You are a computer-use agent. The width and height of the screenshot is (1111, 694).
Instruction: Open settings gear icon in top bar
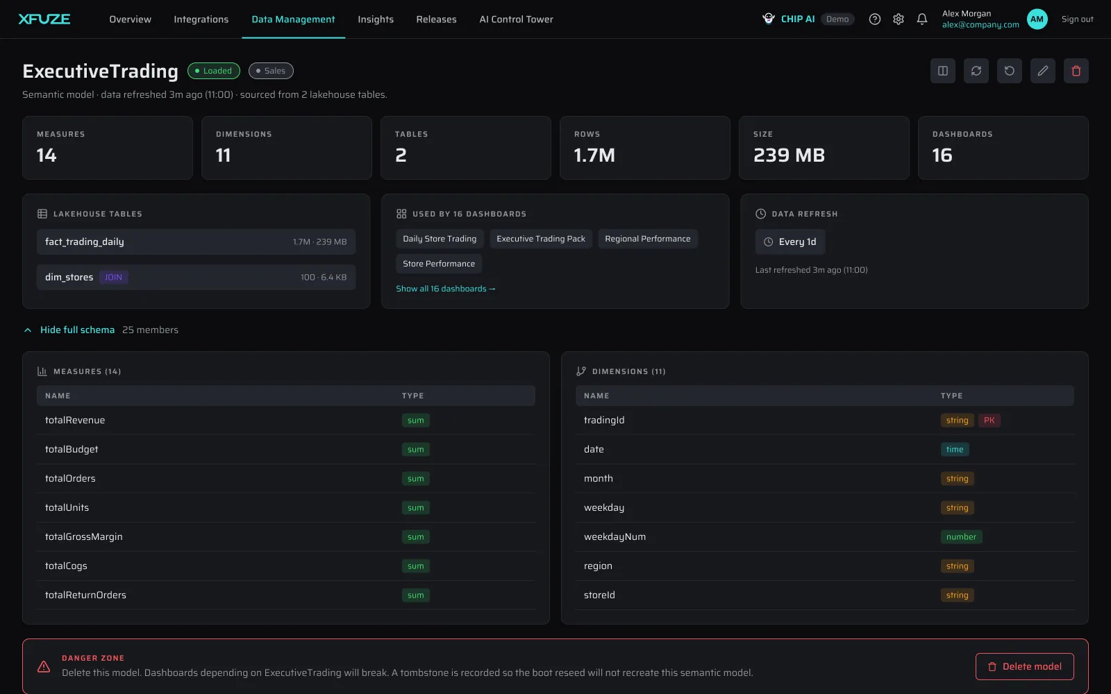pos(899,19)
